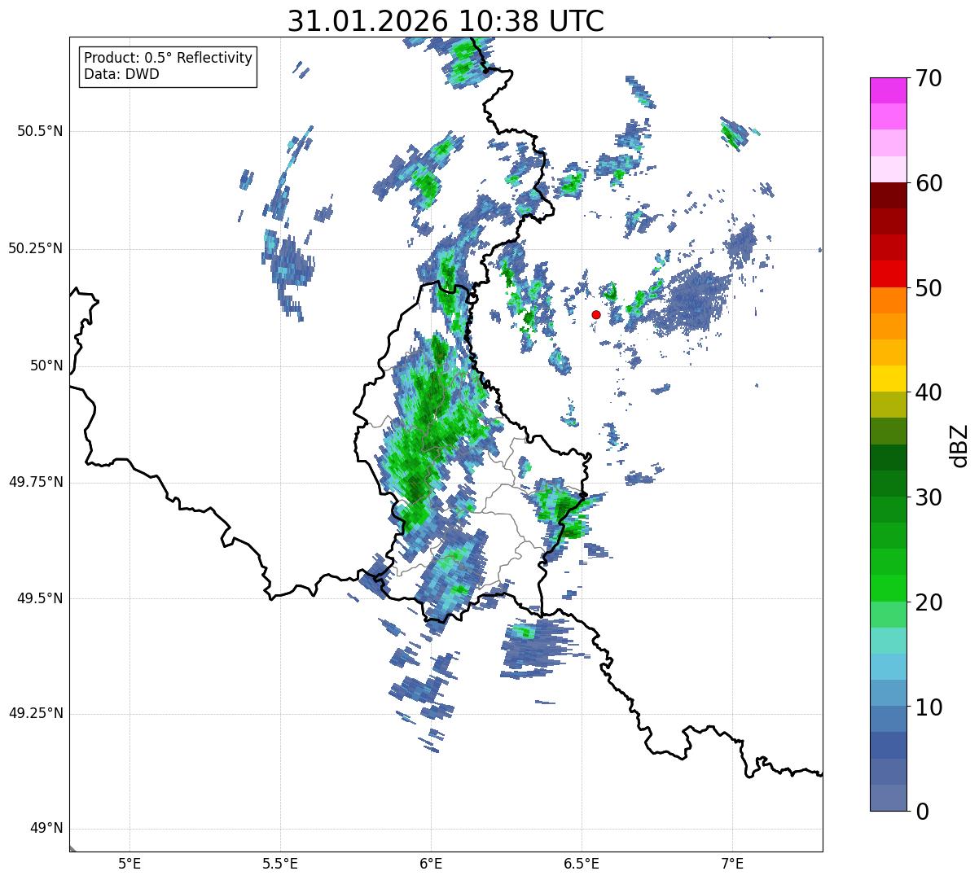Click the longitude label 5.5°E
This screenshot has width=979, height=880.
coord(280,863)
